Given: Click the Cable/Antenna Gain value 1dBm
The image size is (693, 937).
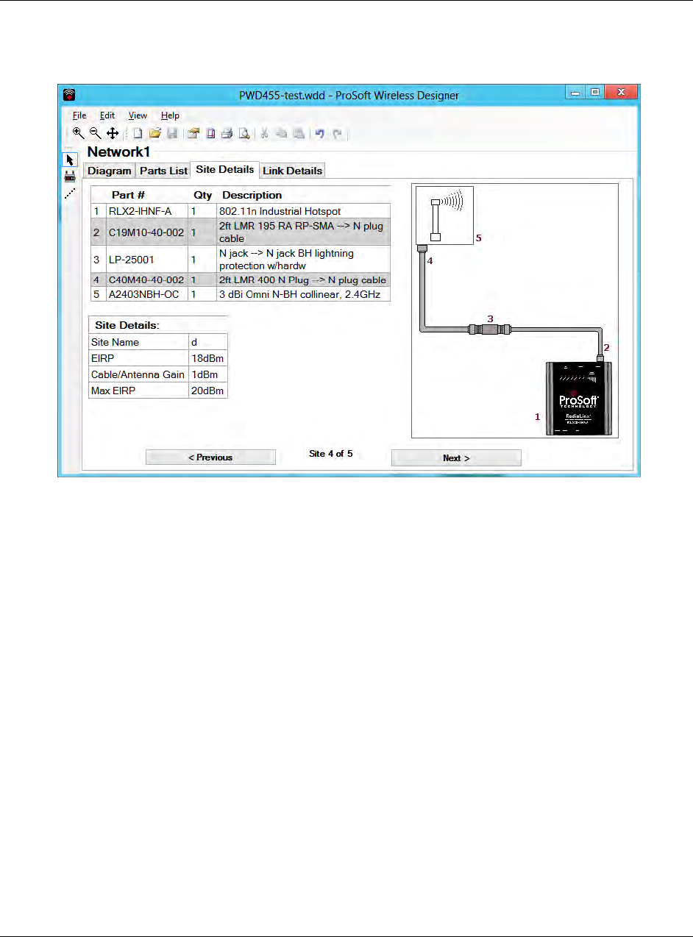Looking at the screenshot, I should [x=208, y=374].
